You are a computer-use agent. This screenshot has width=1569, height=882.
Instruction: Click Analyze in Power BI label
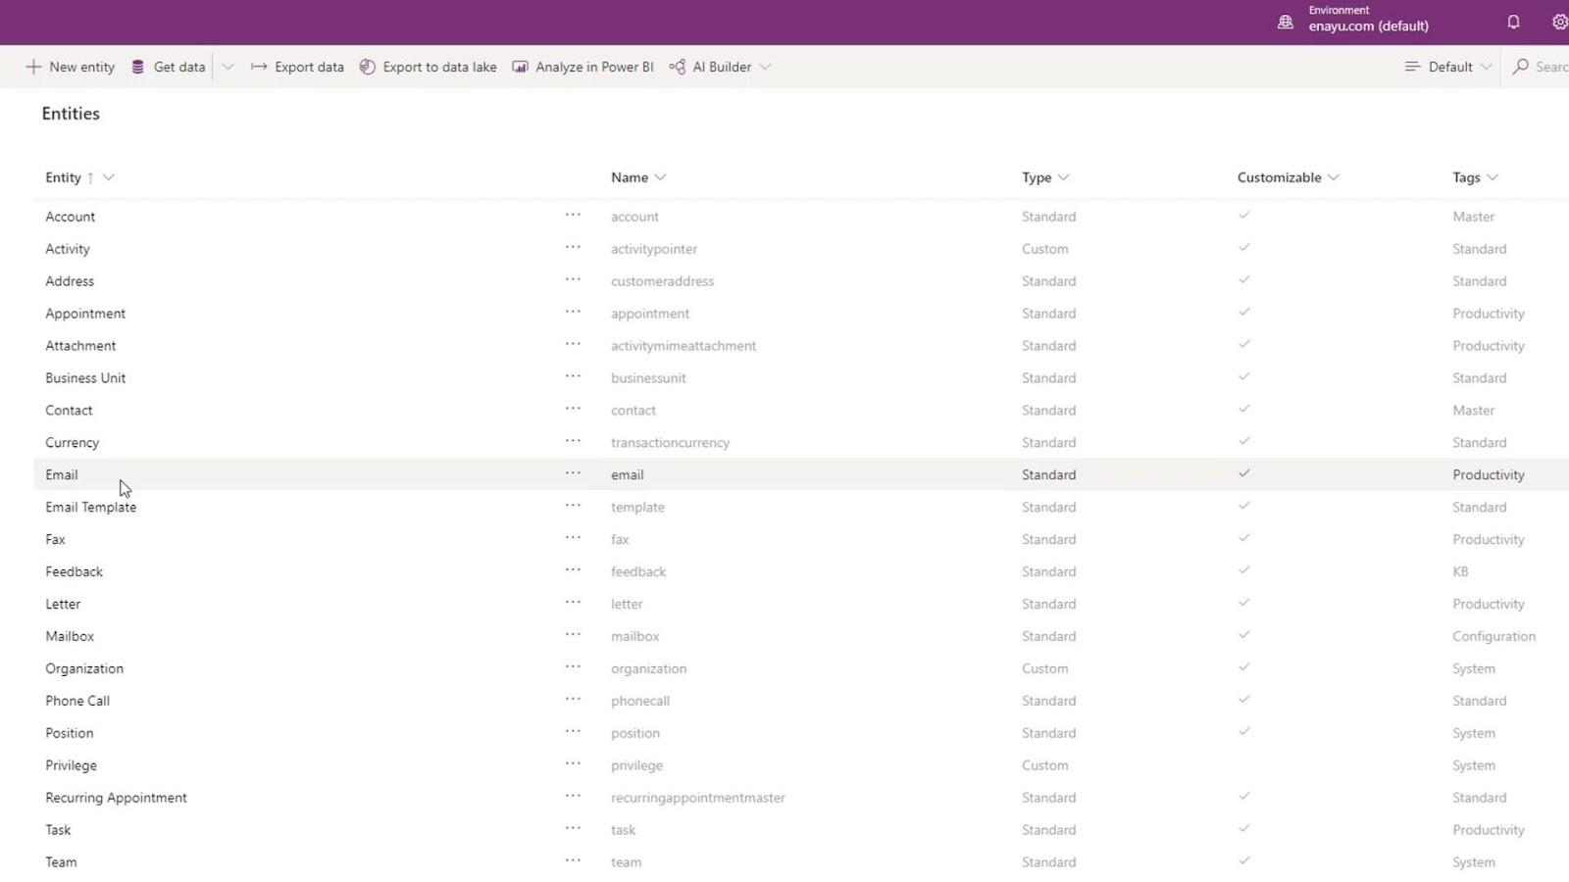pyautogui.click(x=594, y=67)
